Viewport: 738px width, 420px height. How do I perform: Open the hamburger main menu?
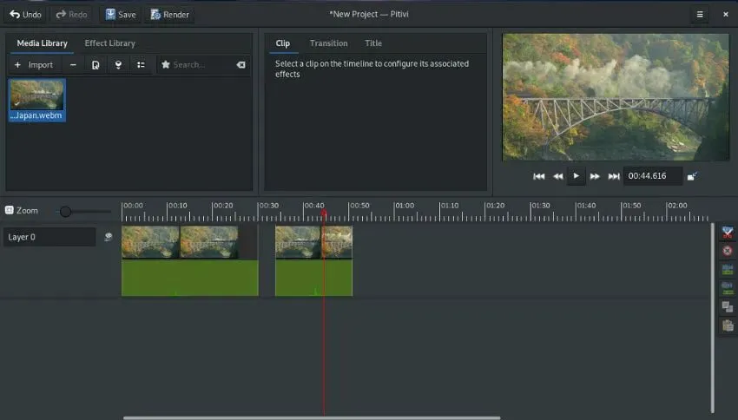tap(700, 15)
